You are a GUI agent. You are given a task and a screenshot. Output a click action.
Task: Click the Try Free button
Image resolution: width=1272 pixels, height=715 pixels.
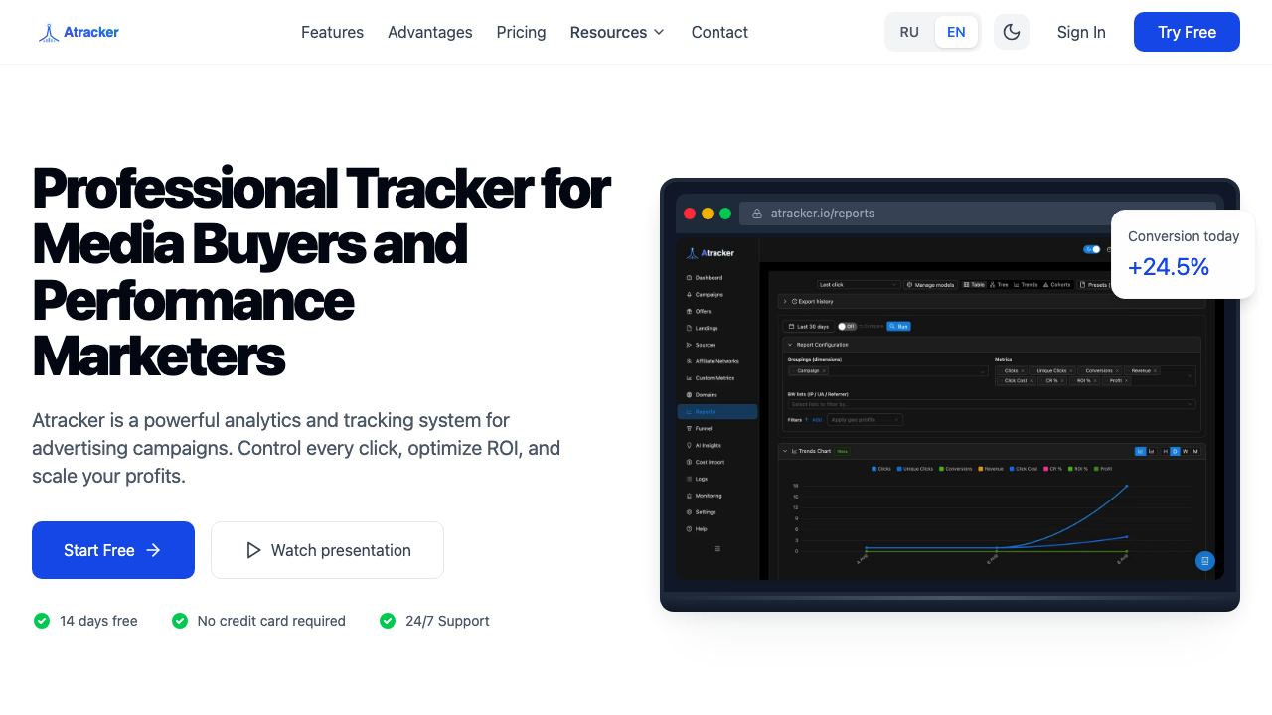point(1187,32)
